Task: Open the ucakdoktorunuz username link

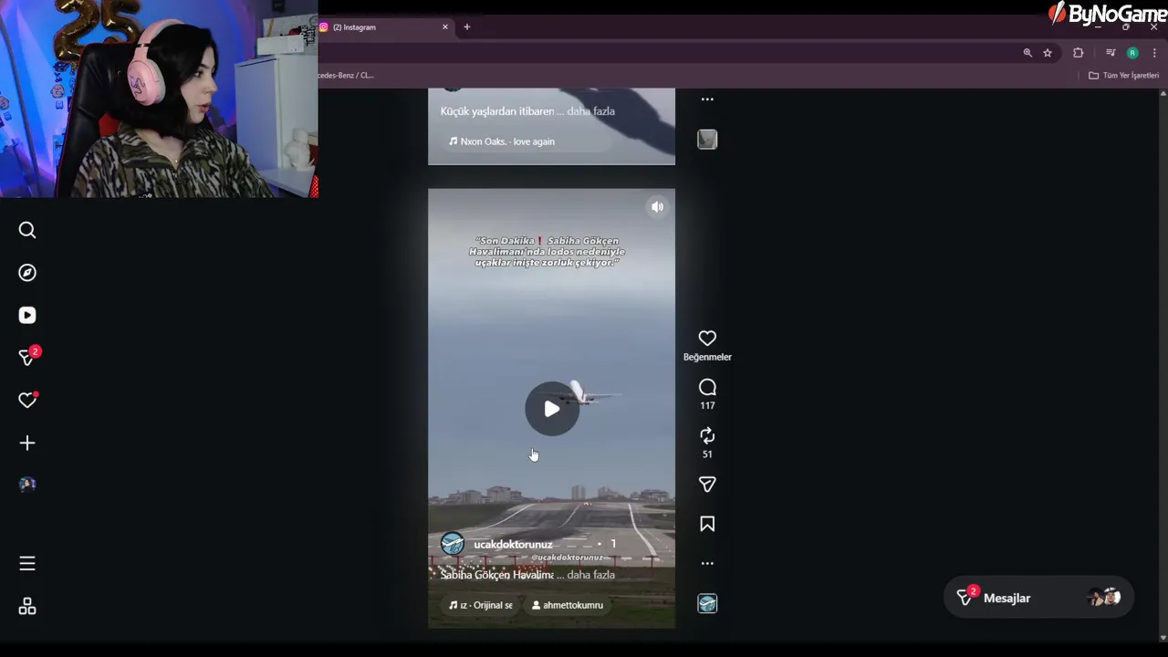Action: (x=513, y=544)
